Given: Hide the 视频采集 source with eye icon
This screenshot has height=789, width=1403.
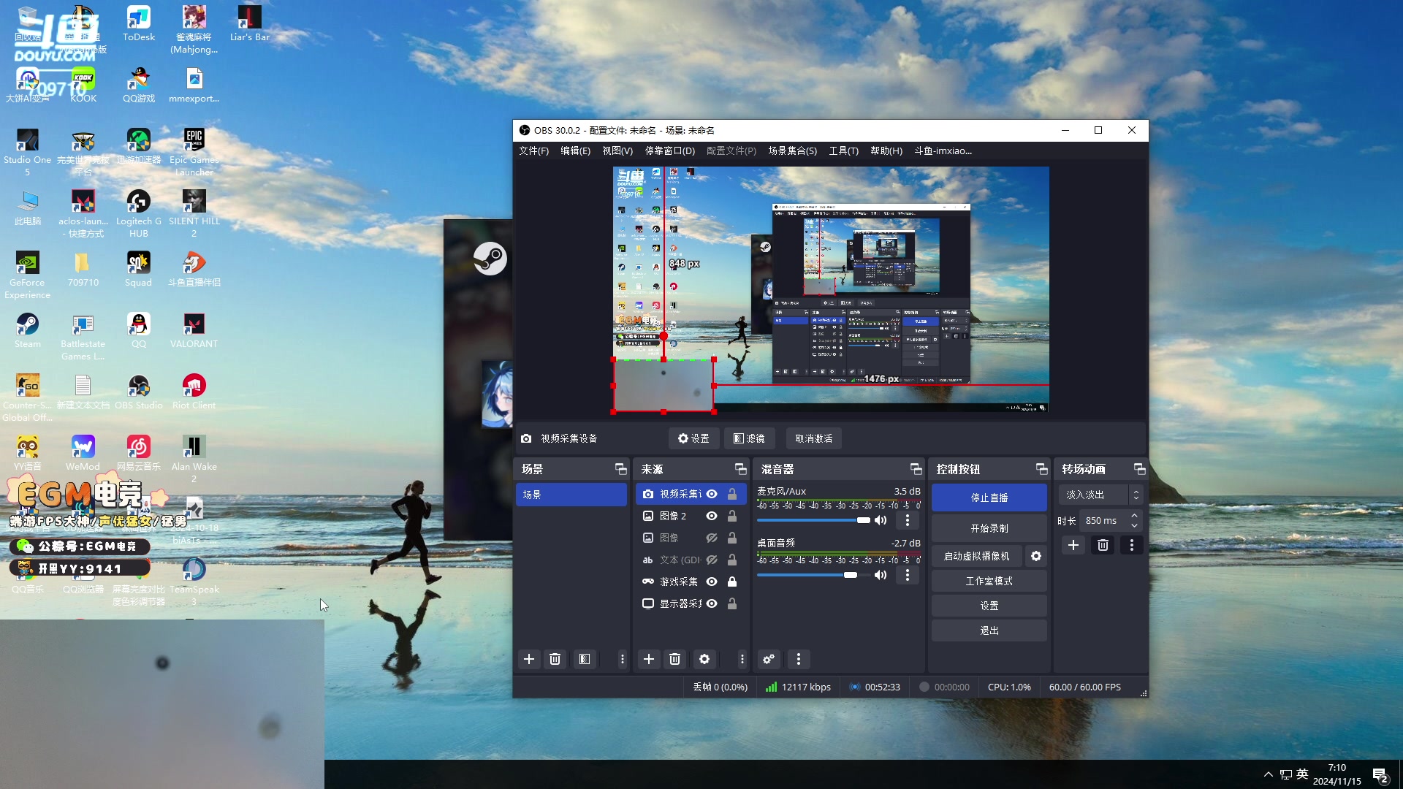Looking at the screenshot, I should (712, 494).
